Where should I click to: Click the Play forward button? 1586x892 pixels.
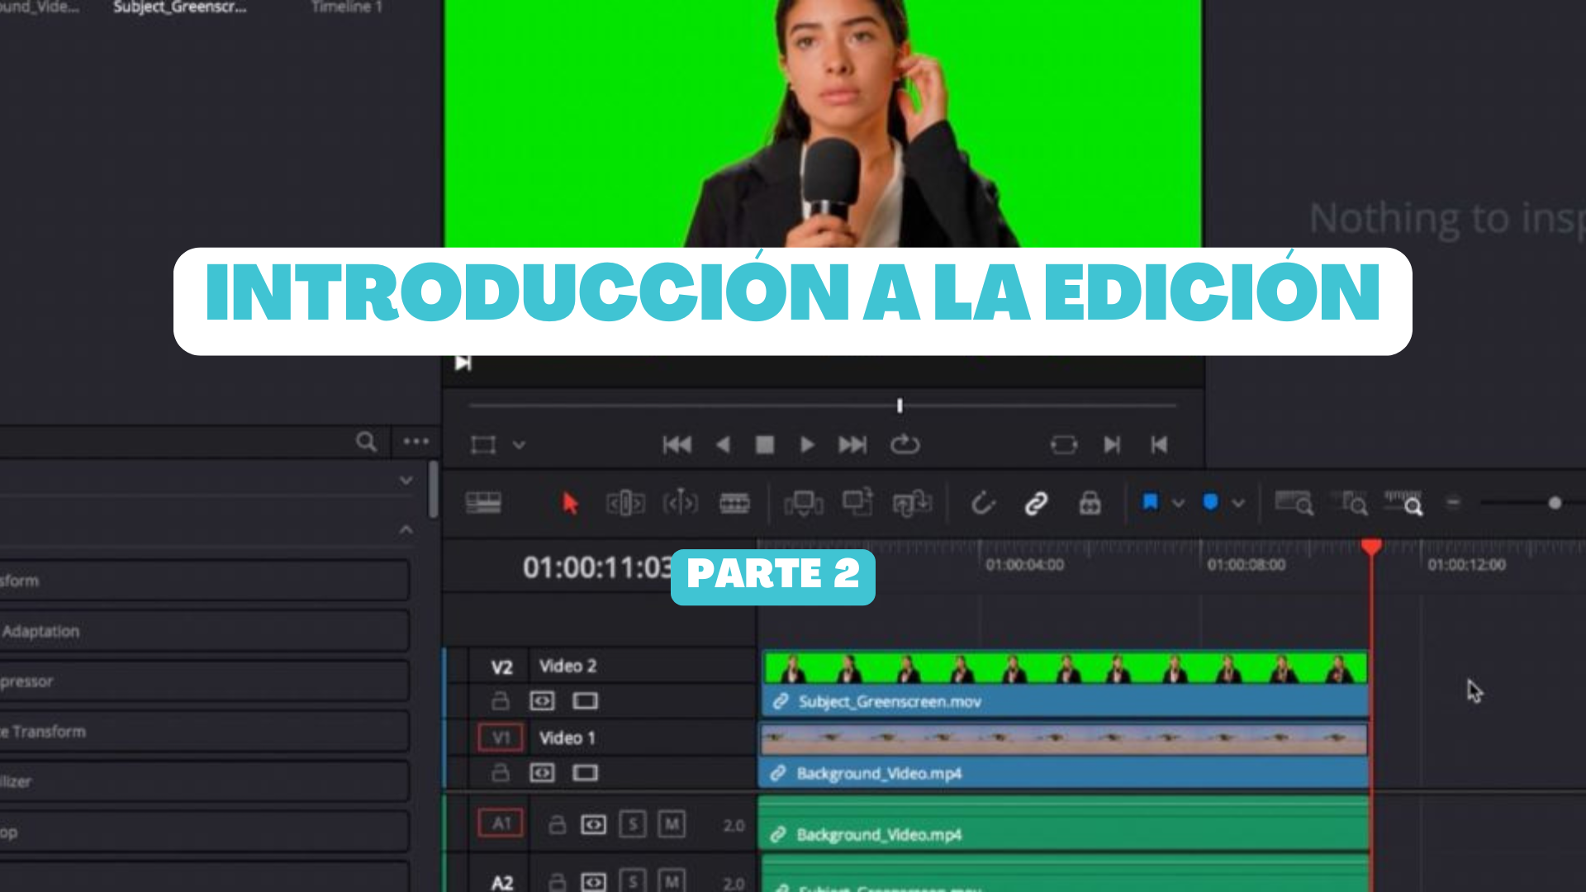click(x=807, y=445)
